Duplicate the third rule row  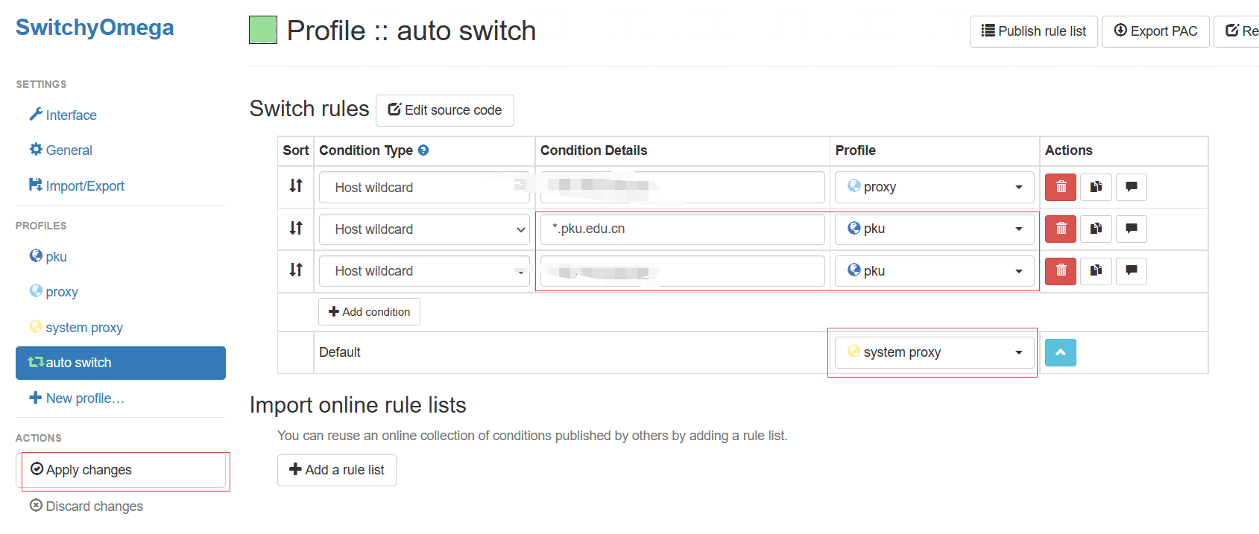pyautogui.click(x=1096, y=271)
